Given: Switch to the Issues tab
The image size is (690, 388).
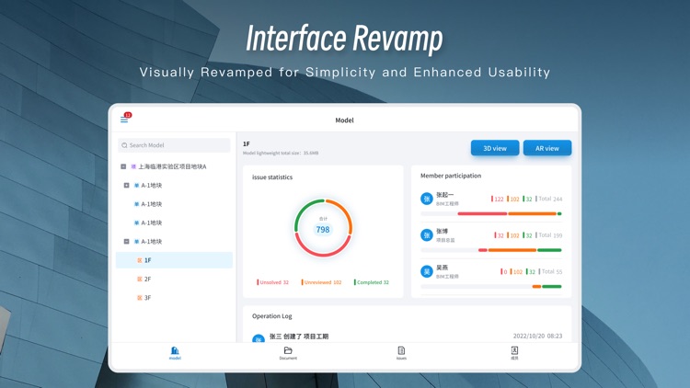Looking at the screenshot, I should (x=401, y=353).
